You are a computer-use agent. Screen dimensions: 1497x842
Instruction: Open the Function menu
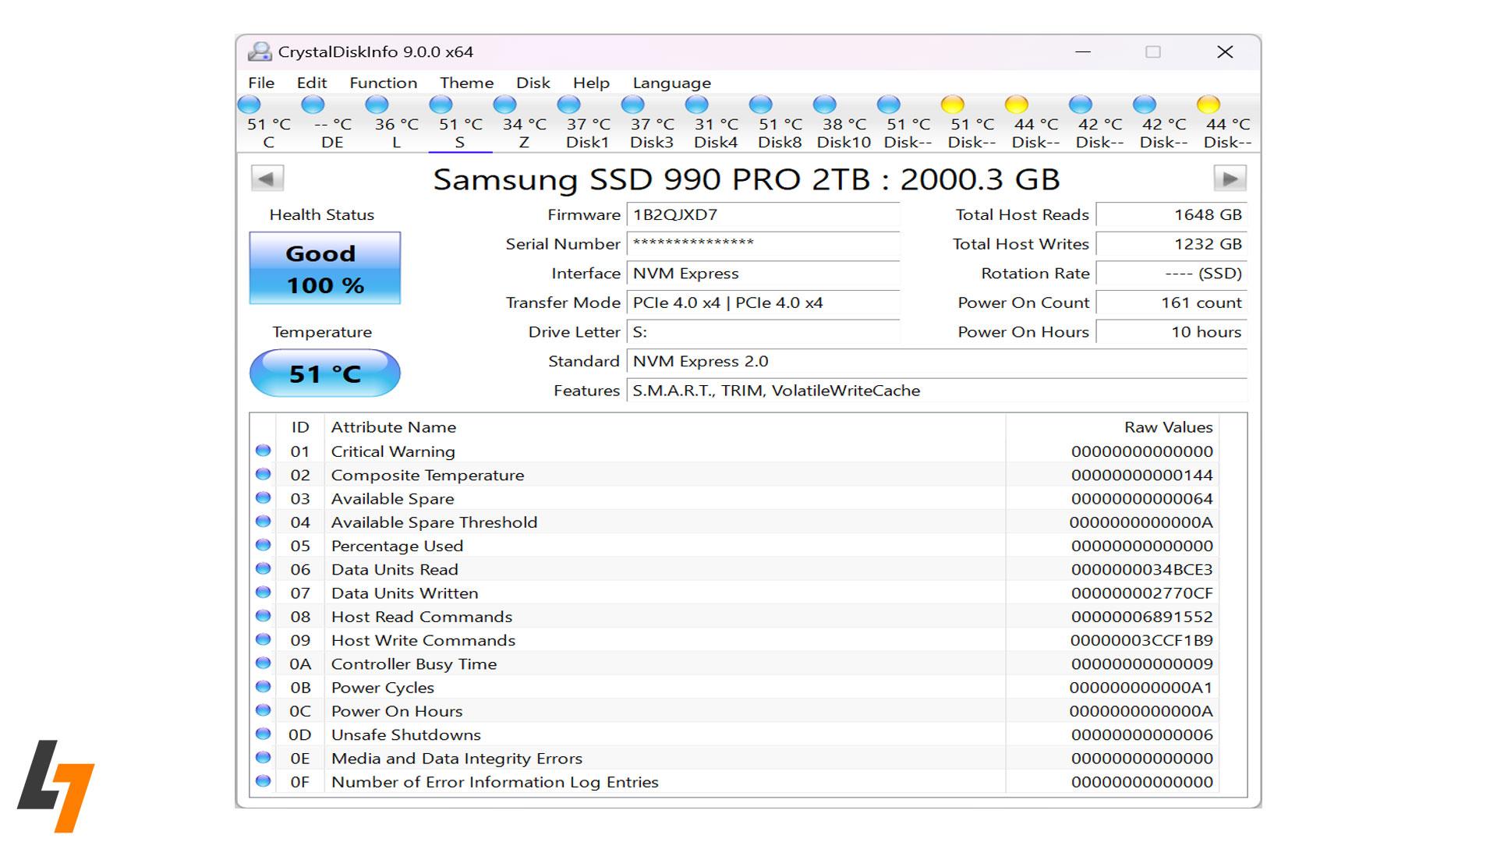pos(383,83)
